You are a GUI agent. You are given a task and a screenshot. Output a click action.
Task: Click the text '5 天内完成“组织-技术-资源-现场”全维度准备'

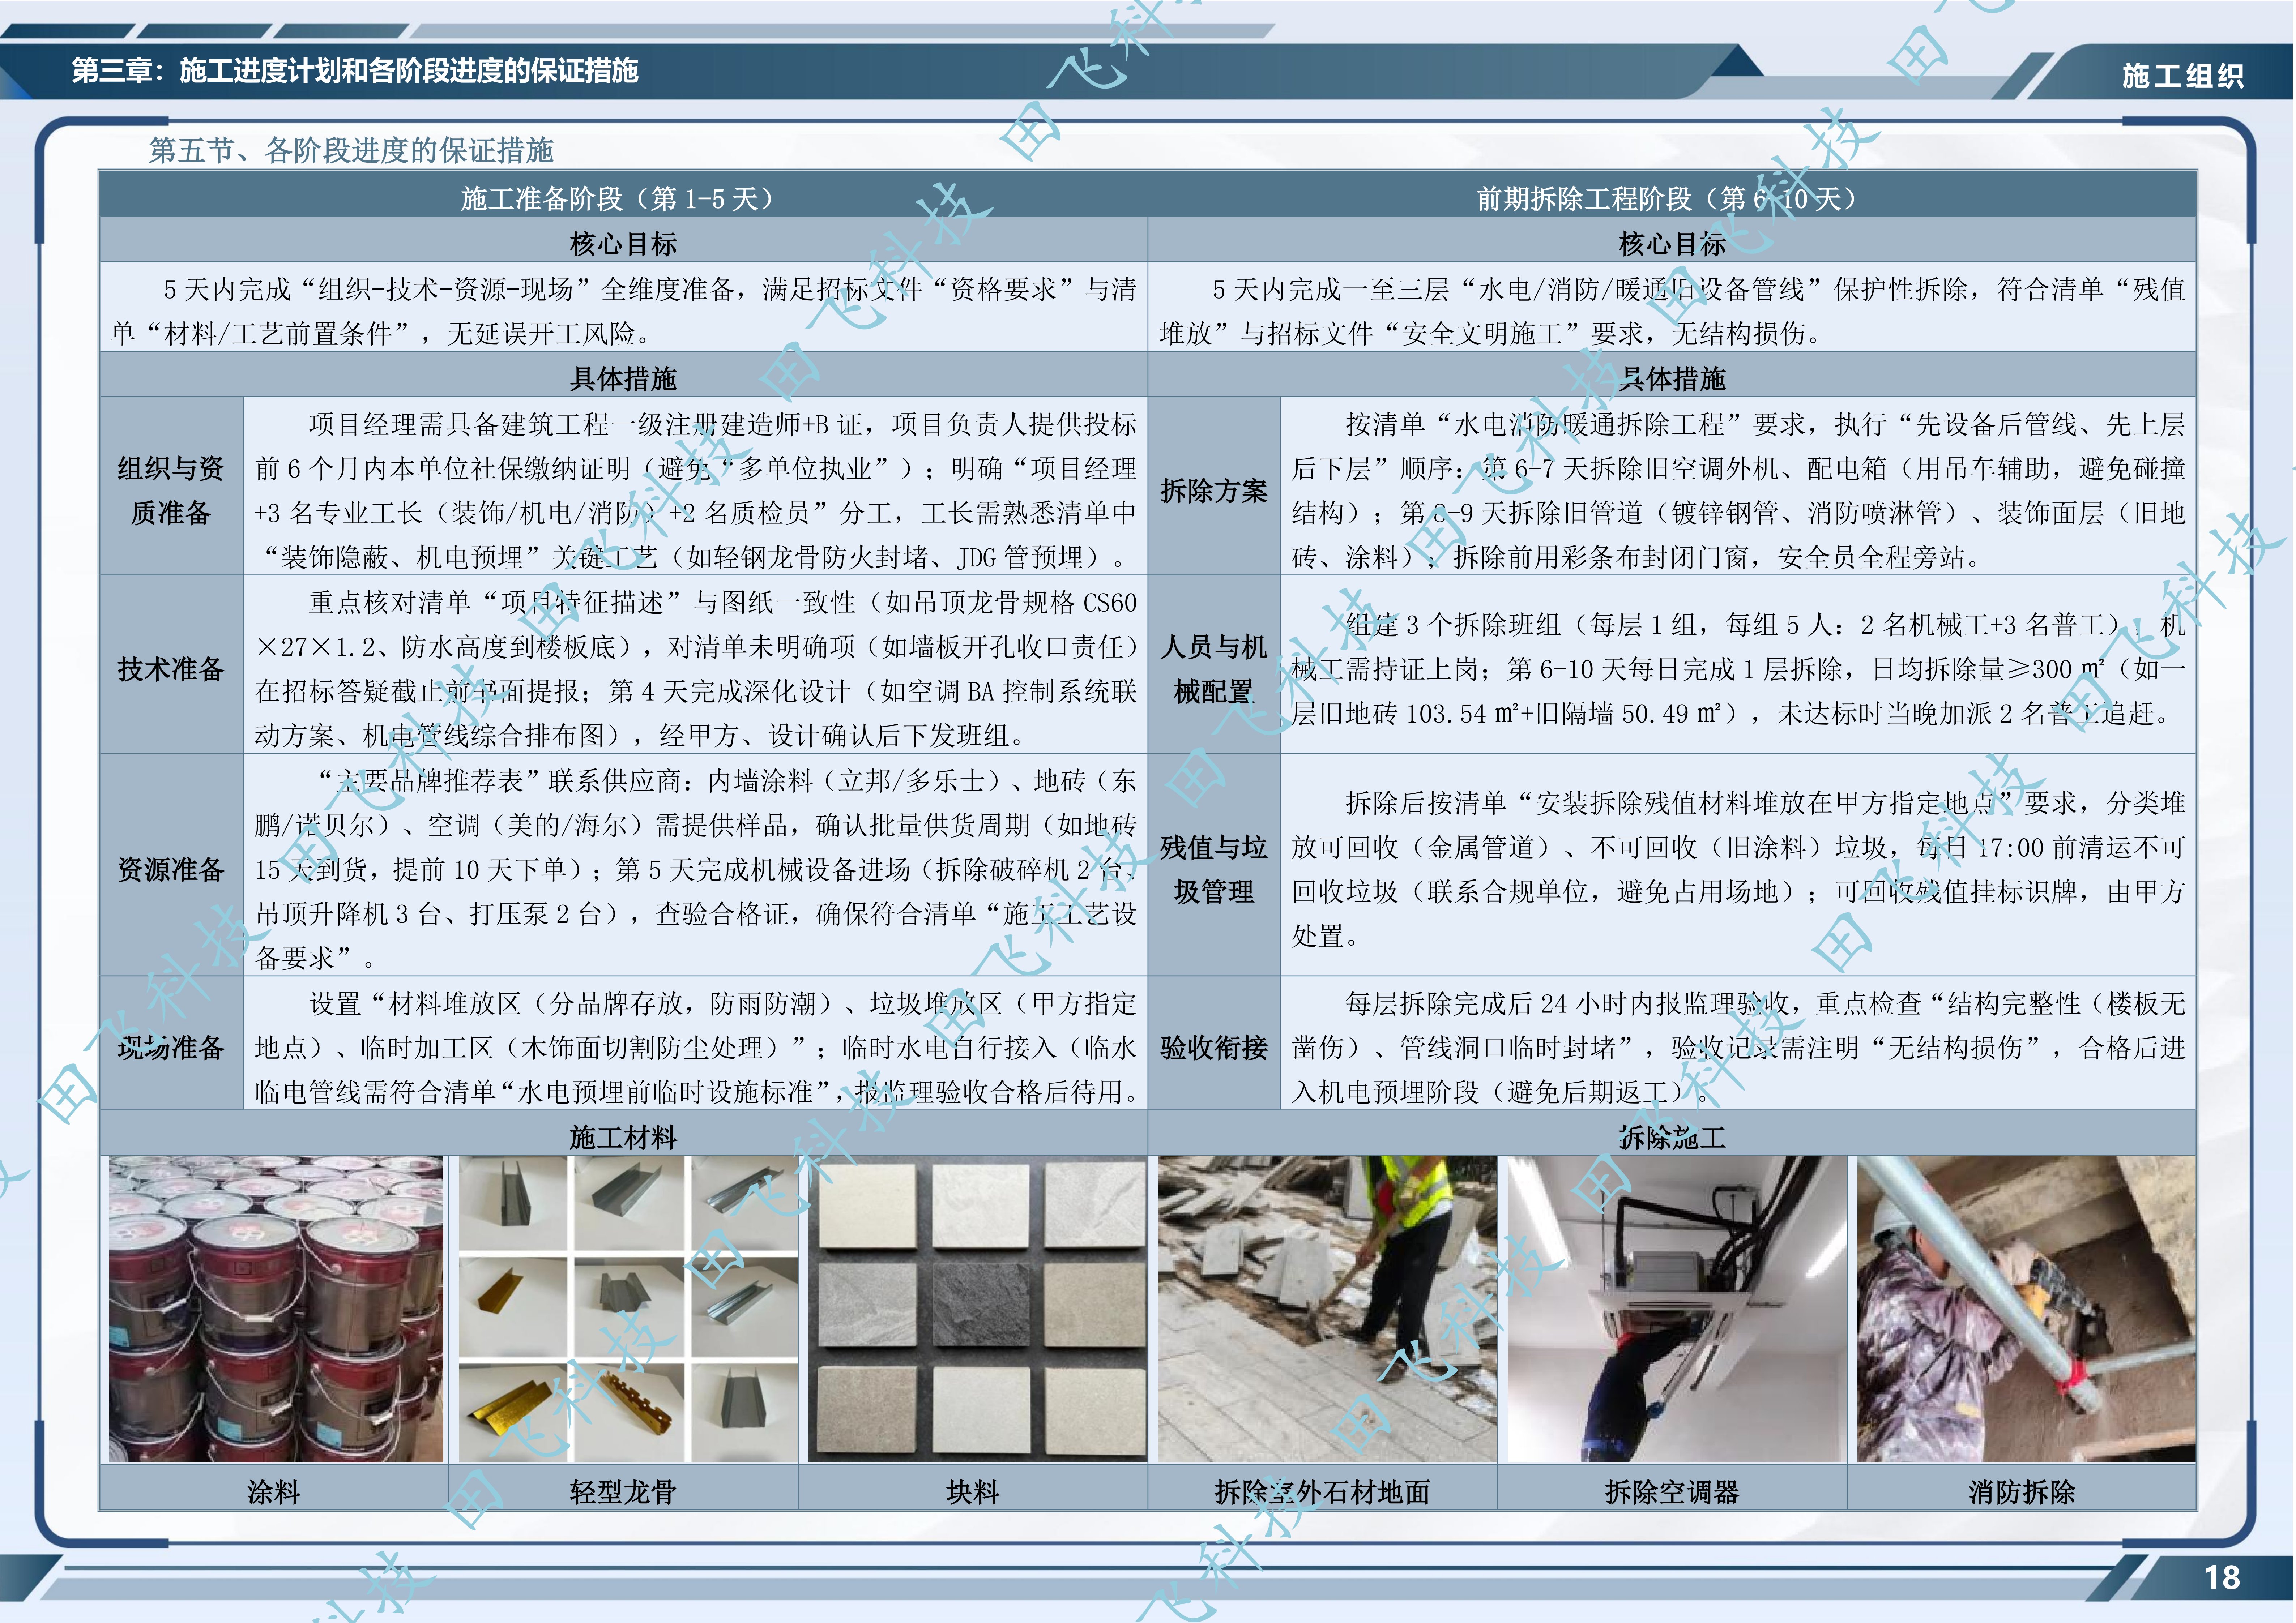(x=454, y=290)
